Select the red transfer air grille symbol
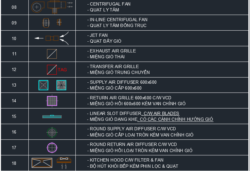 point(52,70)
